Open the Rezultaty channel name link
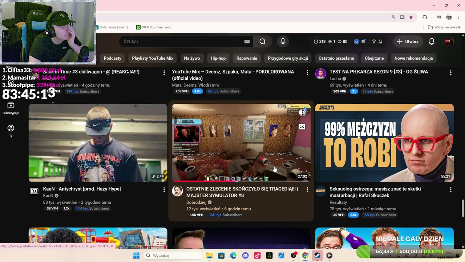 [338, 202]
